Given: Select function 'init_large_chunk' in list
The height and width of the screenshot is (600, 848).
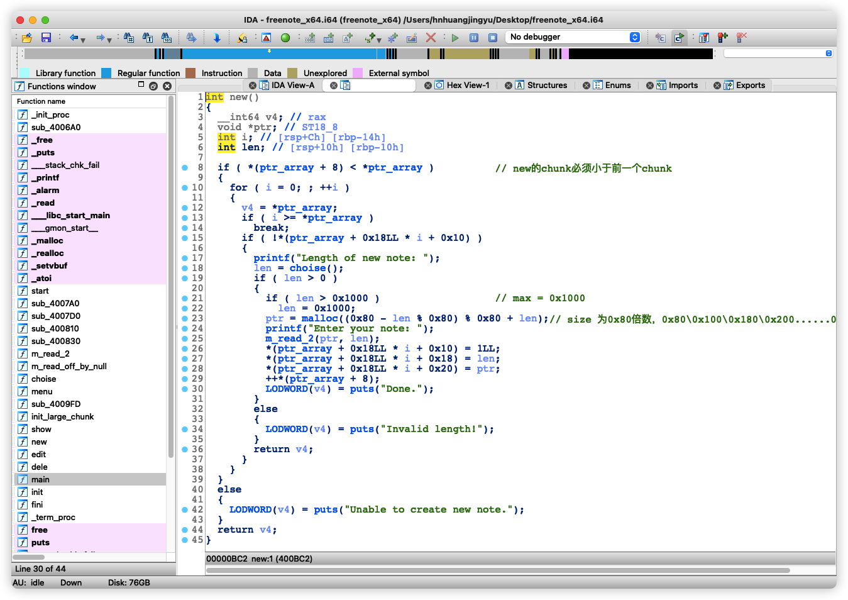Looking at the screenshot, I should [90, 416].
